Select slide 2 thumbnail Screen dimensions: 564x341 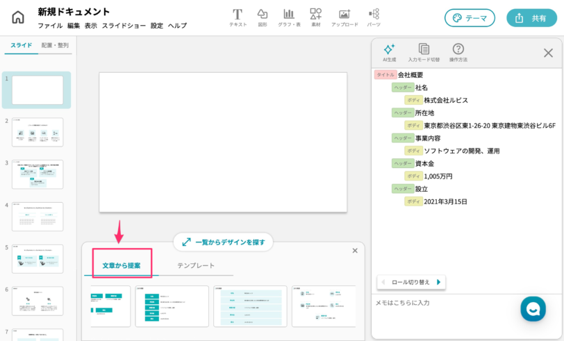pyautogui.click(x=38, y=132)
